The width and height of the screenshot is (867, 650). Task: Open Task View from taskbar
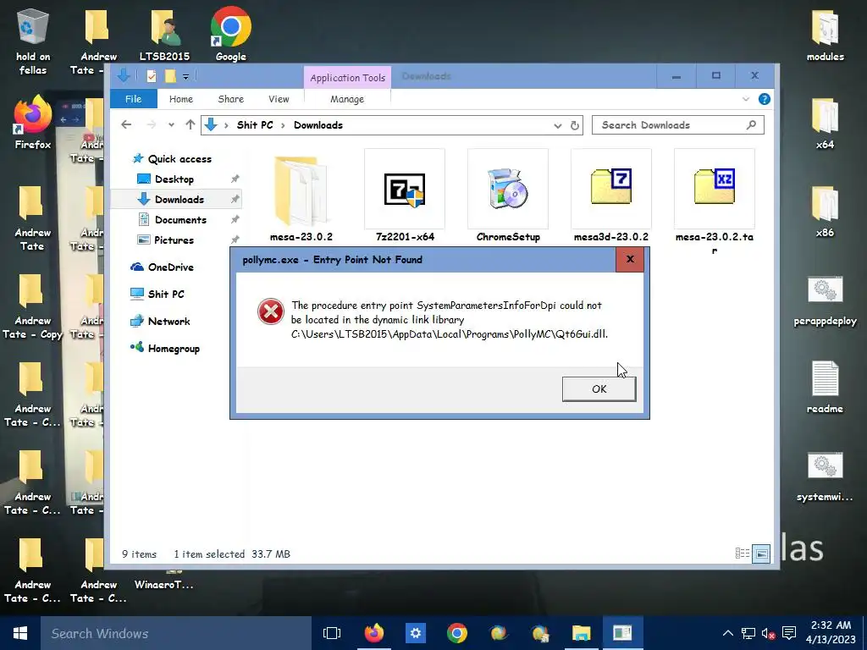[332, 633]
